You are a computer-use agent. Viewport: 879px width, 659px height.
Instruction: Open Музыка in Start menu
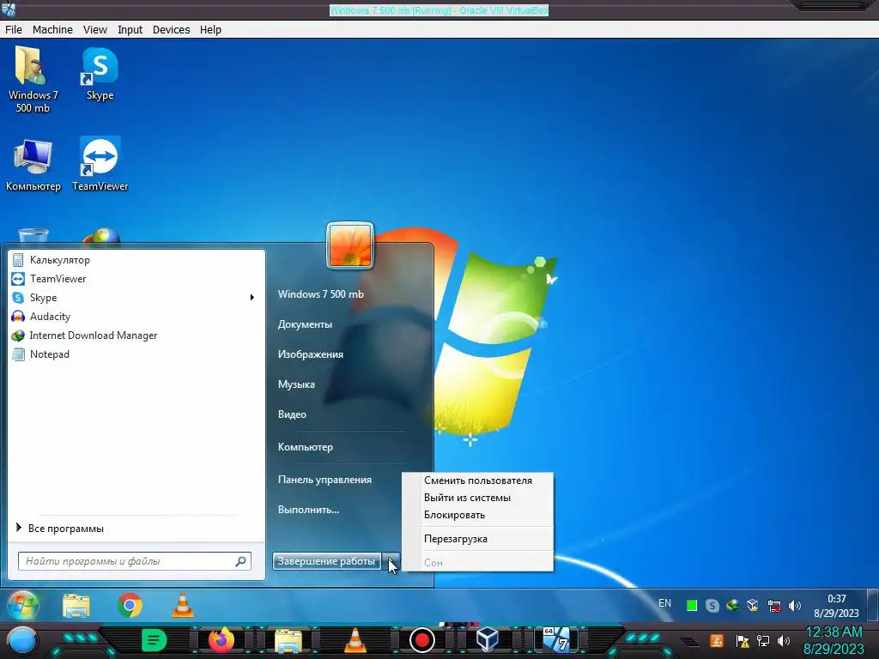(296, 384)
